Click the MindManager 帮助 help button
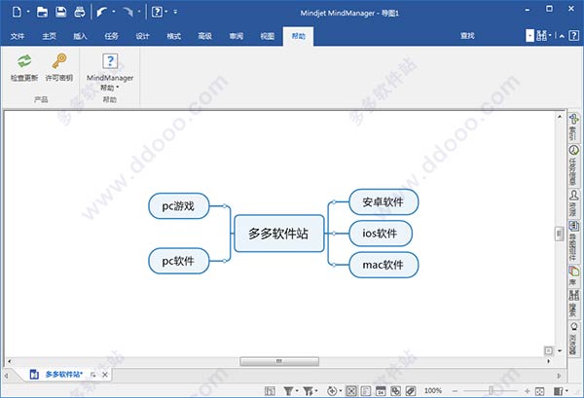The image size is (584, 398). (110, 72)
